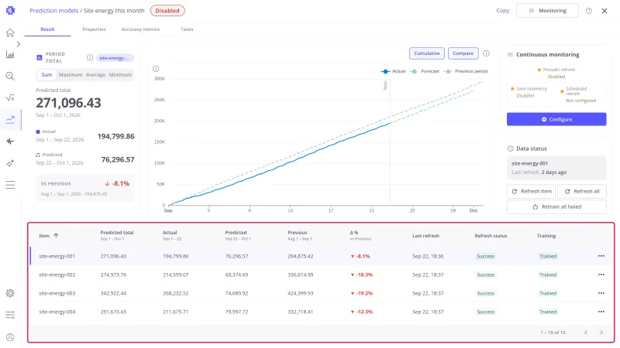Toggle the Compare chart mode
Screen dimensions: 620x348
463,53
